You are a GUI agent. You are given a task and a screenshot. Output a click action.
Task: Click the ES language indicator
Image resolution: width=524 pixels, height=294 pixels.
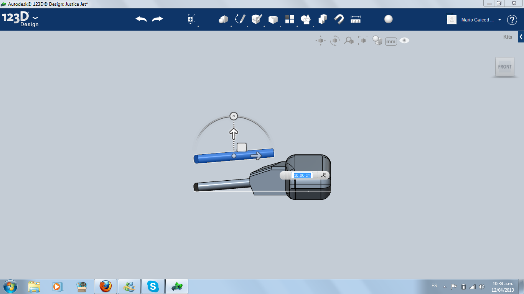434,286
